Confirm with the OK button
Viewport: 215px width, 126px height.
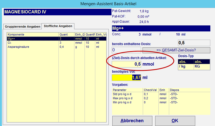click(x=175, y=121)
